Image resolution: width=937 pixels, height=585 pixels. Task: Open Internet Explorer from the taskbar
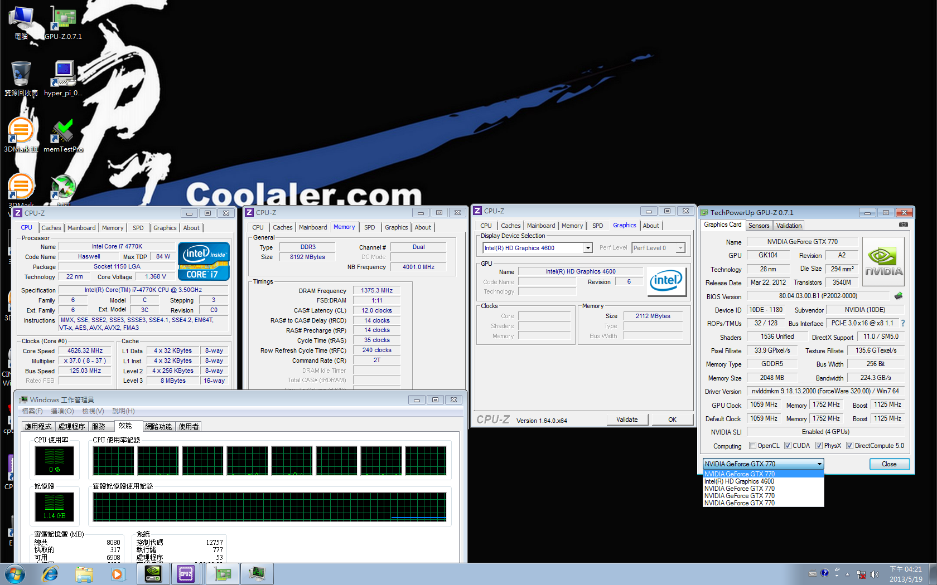tap(50, 574)
